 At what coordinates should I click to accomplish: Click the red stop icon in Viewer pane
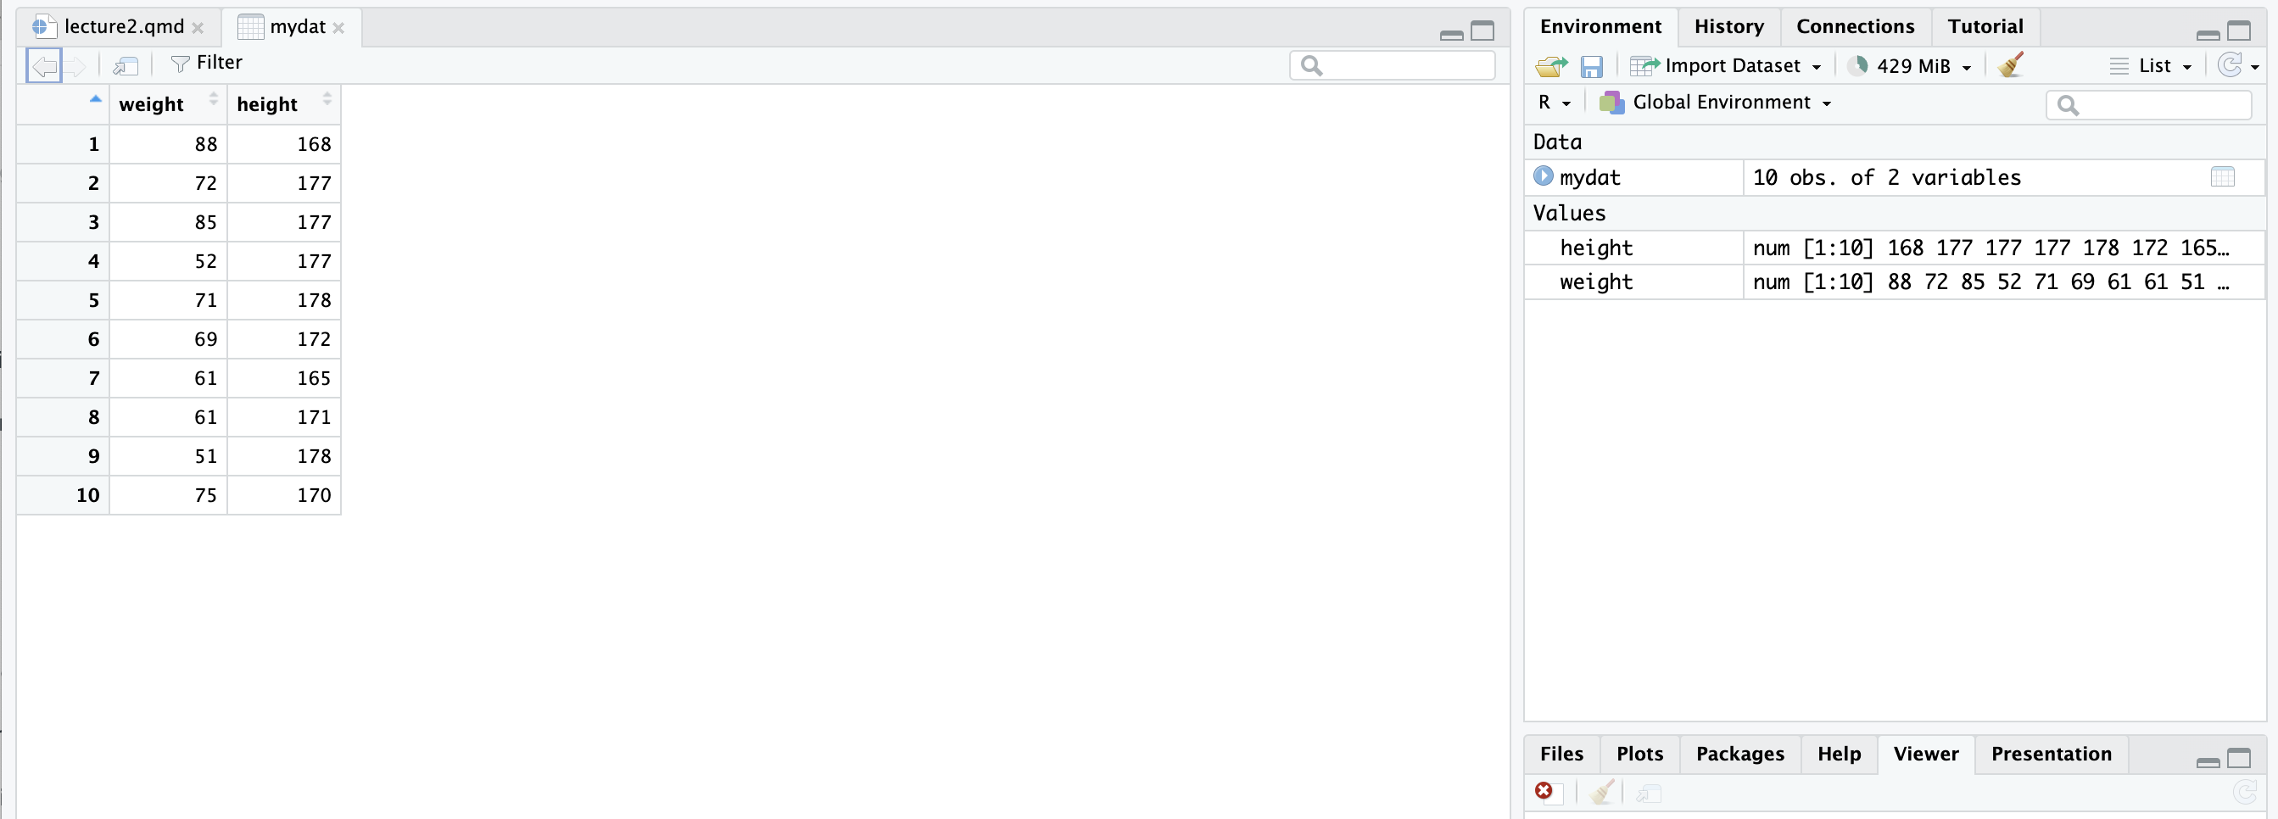1544,791
